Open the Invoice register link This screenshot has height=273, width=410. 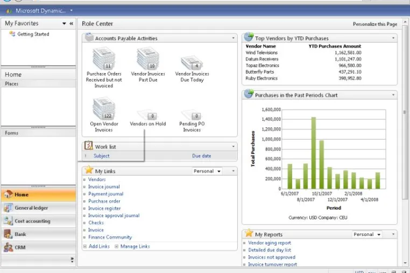[104, 209]
